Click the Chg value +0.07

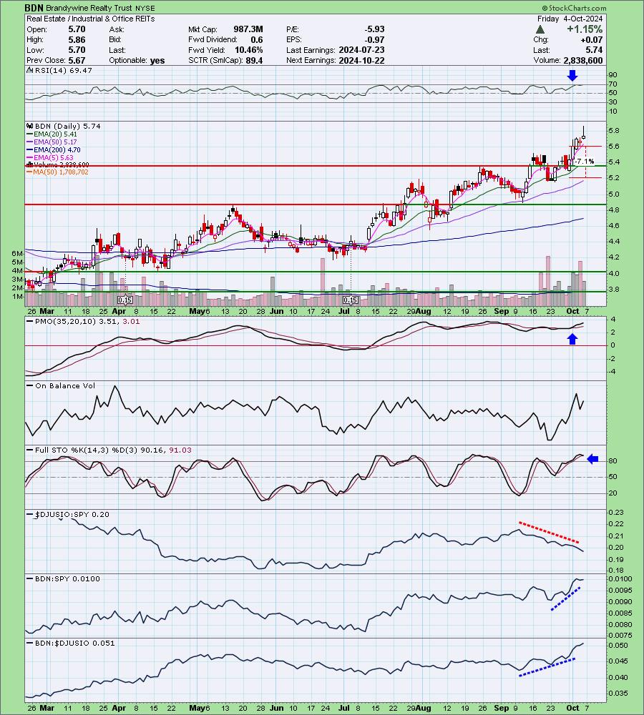coord(593,39)
